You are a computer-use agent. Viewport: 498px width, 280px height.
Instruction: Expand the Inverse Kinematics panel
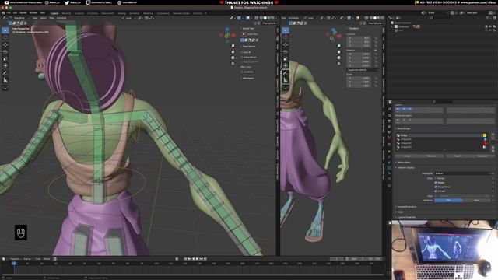pyautogui.click(x=406, y=207)
